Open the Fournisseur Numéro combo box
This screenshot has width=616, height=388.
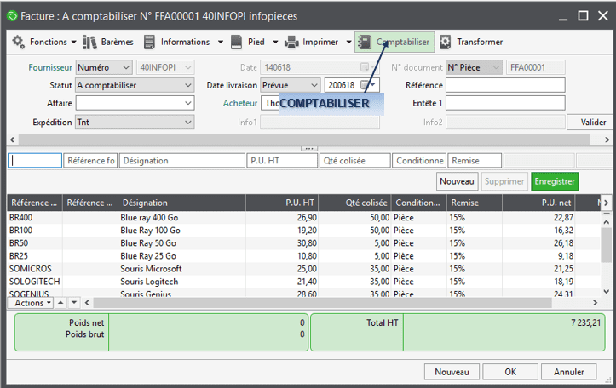click(x=104, y=67)
